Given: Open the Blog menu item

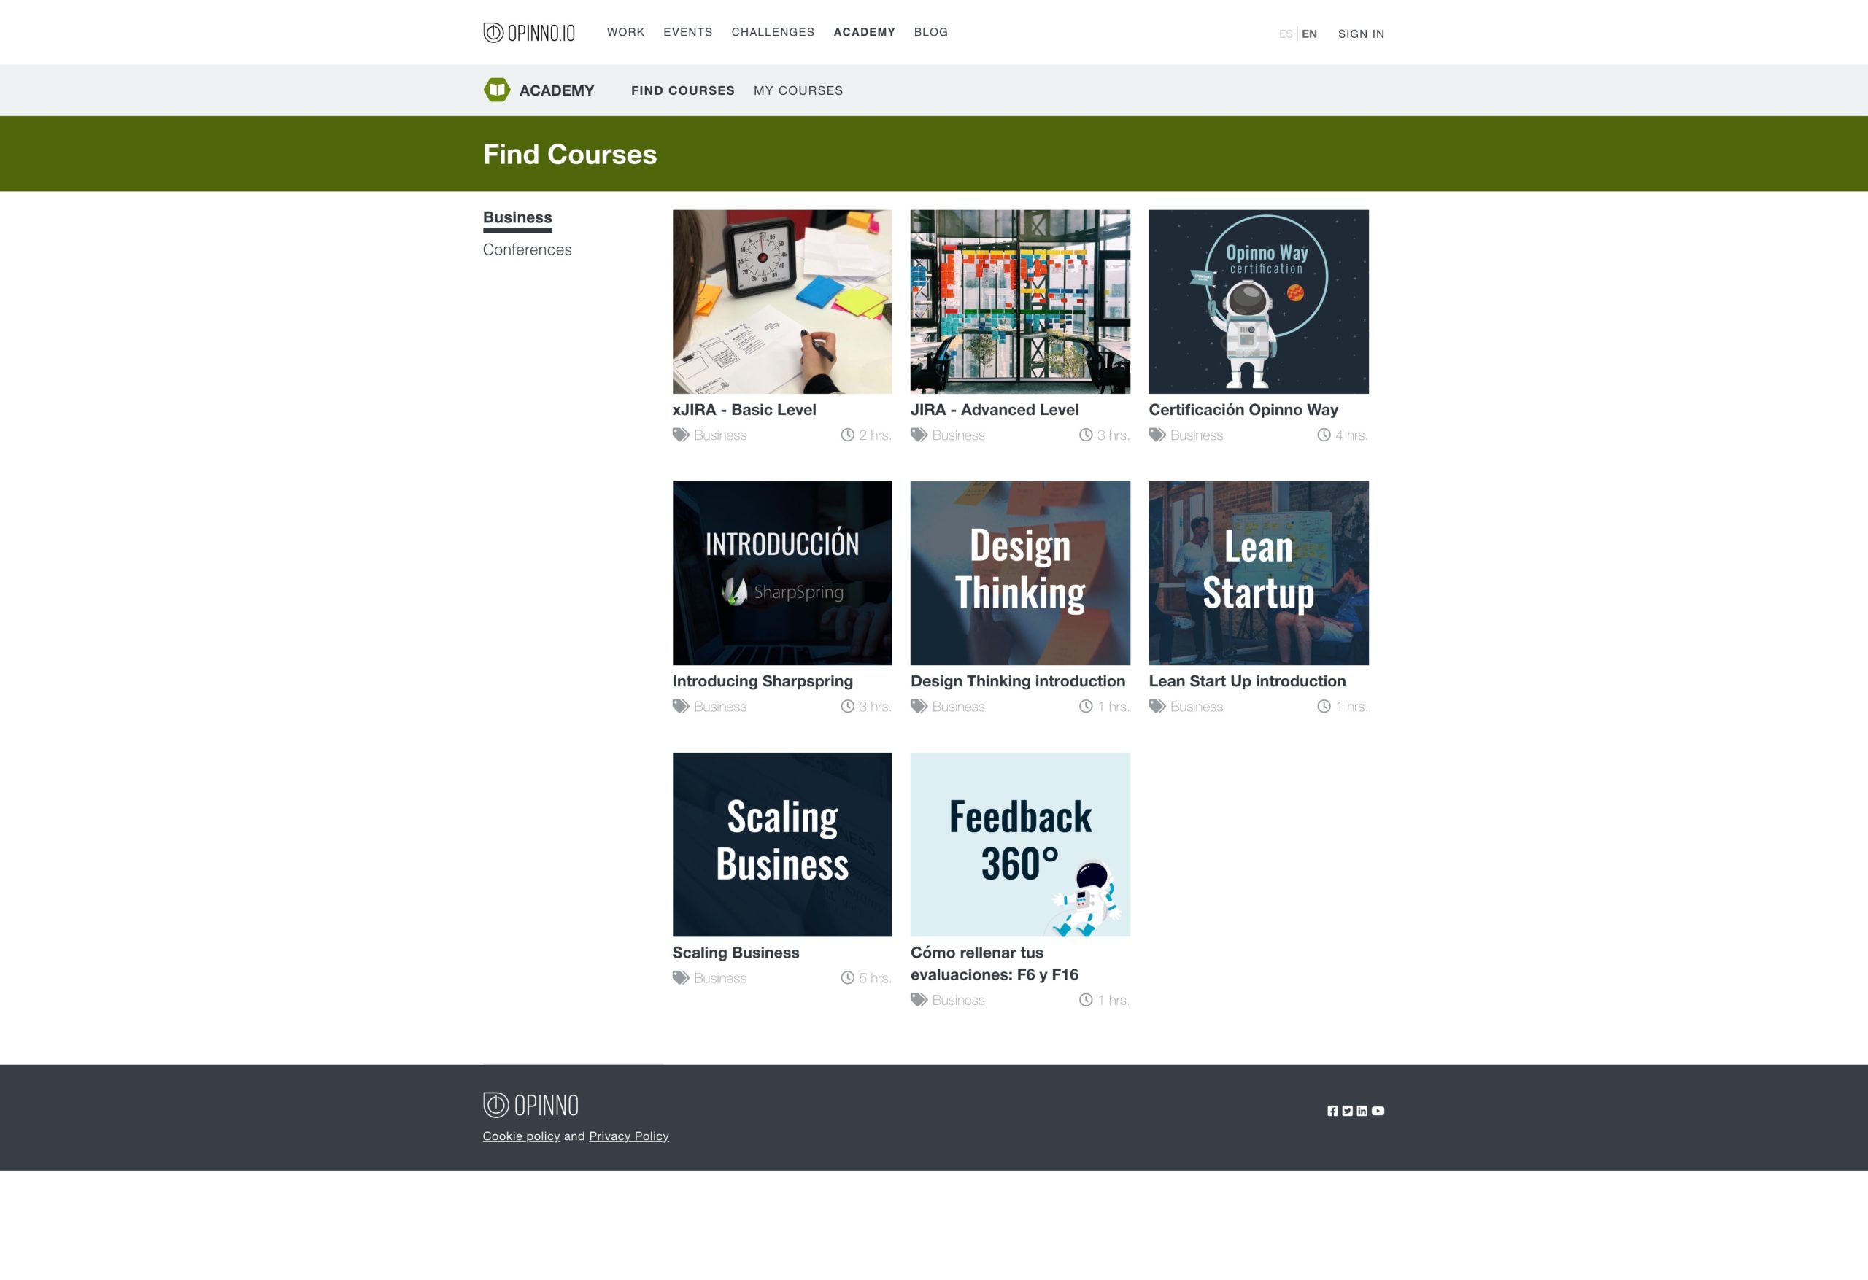Looking at the screenshot, I should (931, 32).
